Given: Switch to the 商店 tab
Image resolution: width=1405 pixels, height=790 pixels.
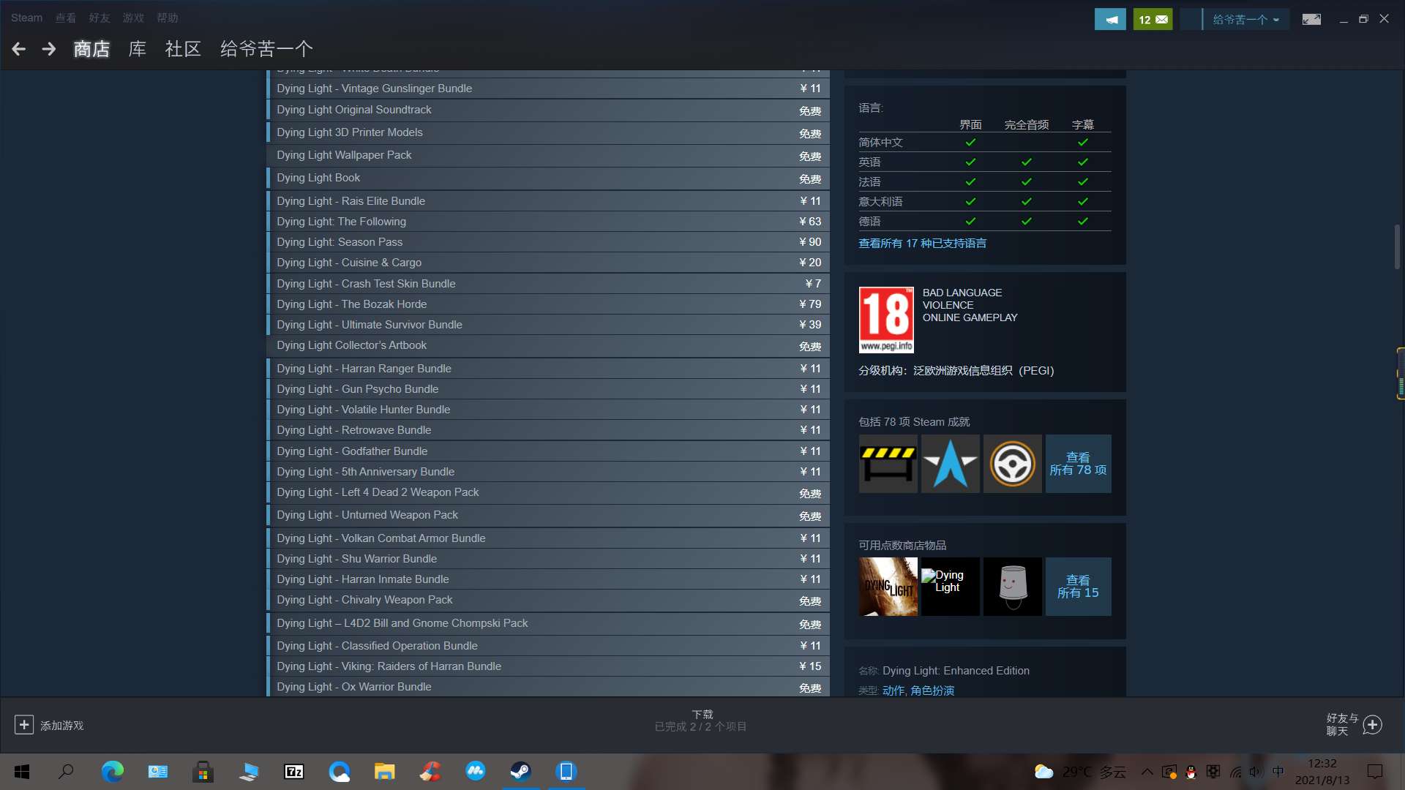Looking at the screenshot, I should (91, 49).
